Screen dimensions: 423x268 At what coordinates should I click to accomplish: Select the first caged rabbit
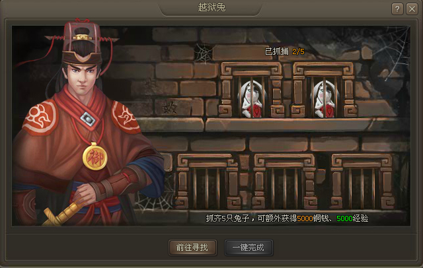click(x=251, y=99)
